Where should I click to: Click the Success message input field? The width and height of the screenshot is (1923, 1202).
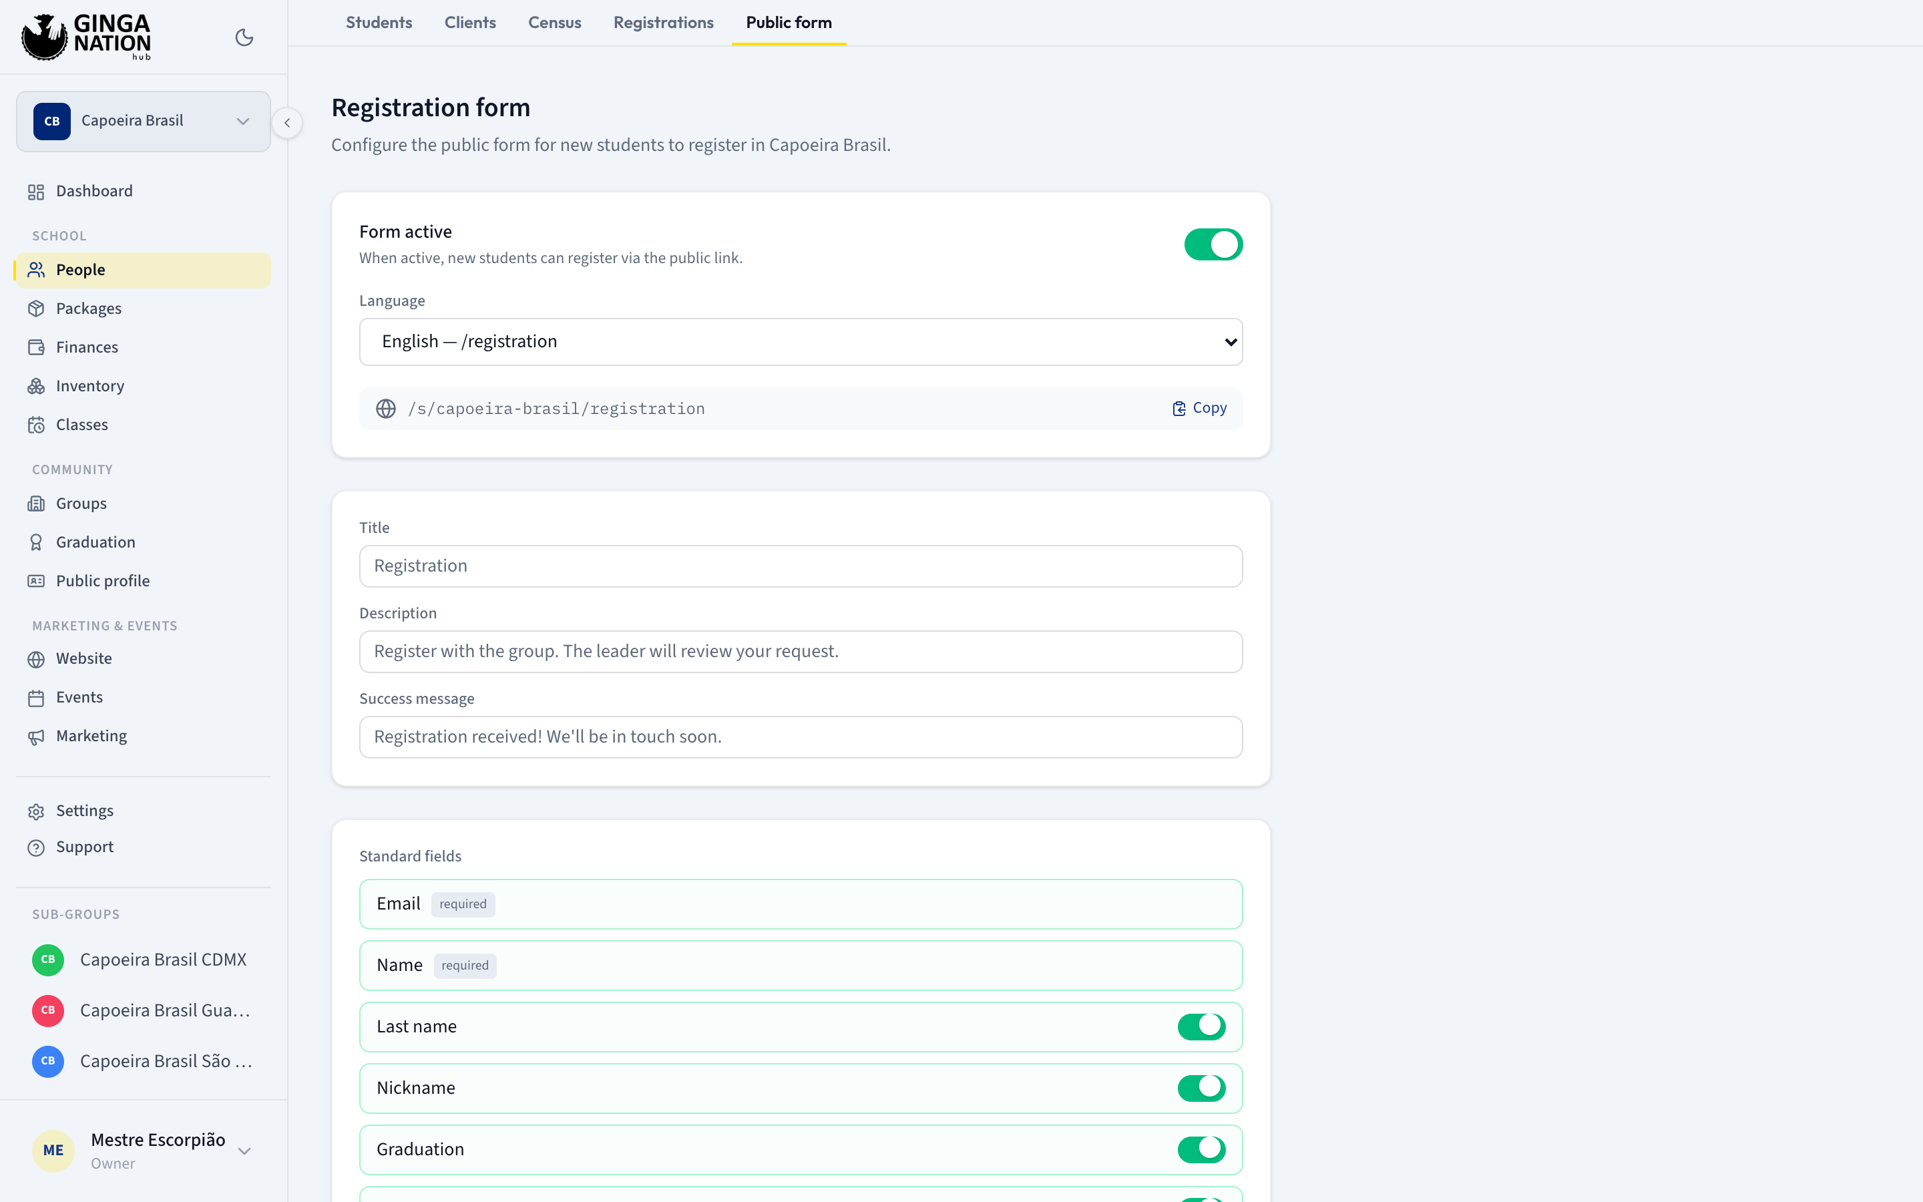coord(800,737)
